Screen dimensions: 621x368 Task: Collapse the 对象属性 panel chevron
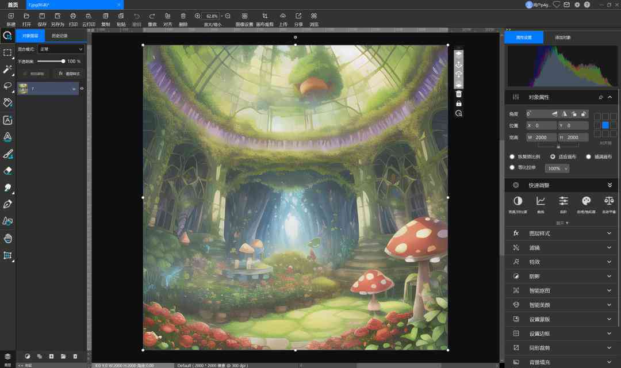click(610, 97)
